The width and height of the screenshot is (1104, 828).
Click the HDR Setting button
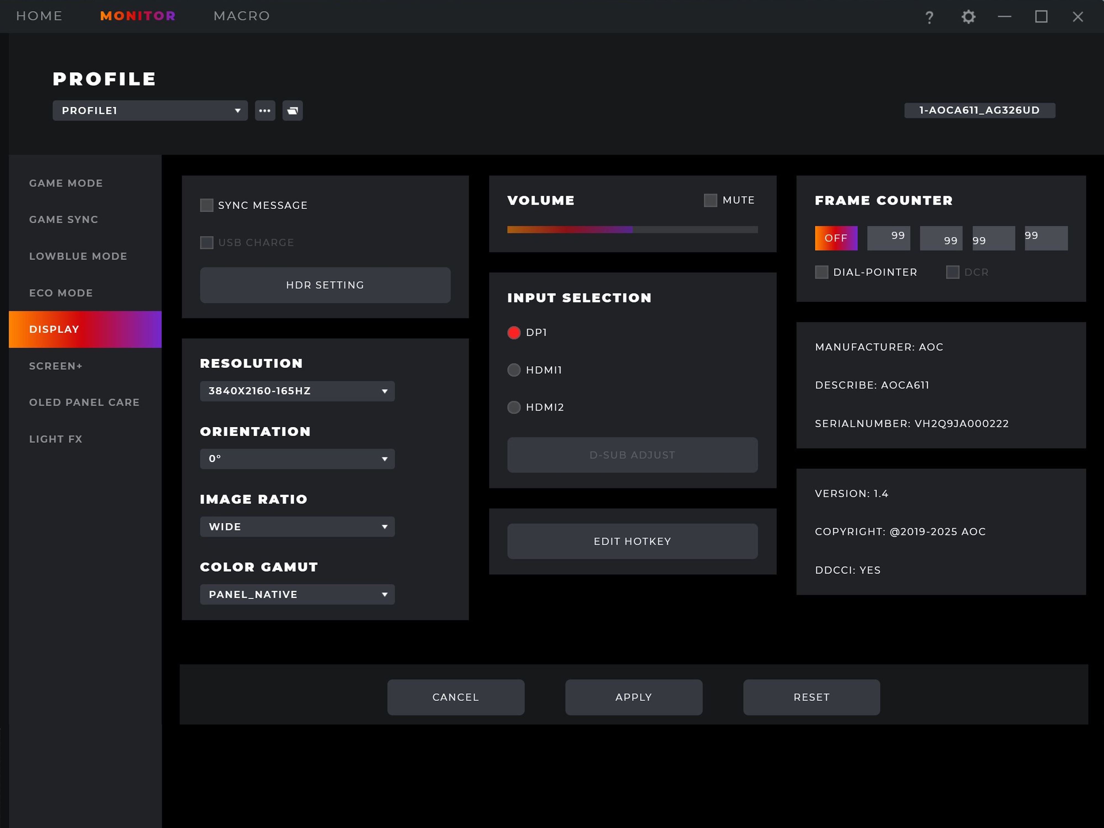point(325,285)
